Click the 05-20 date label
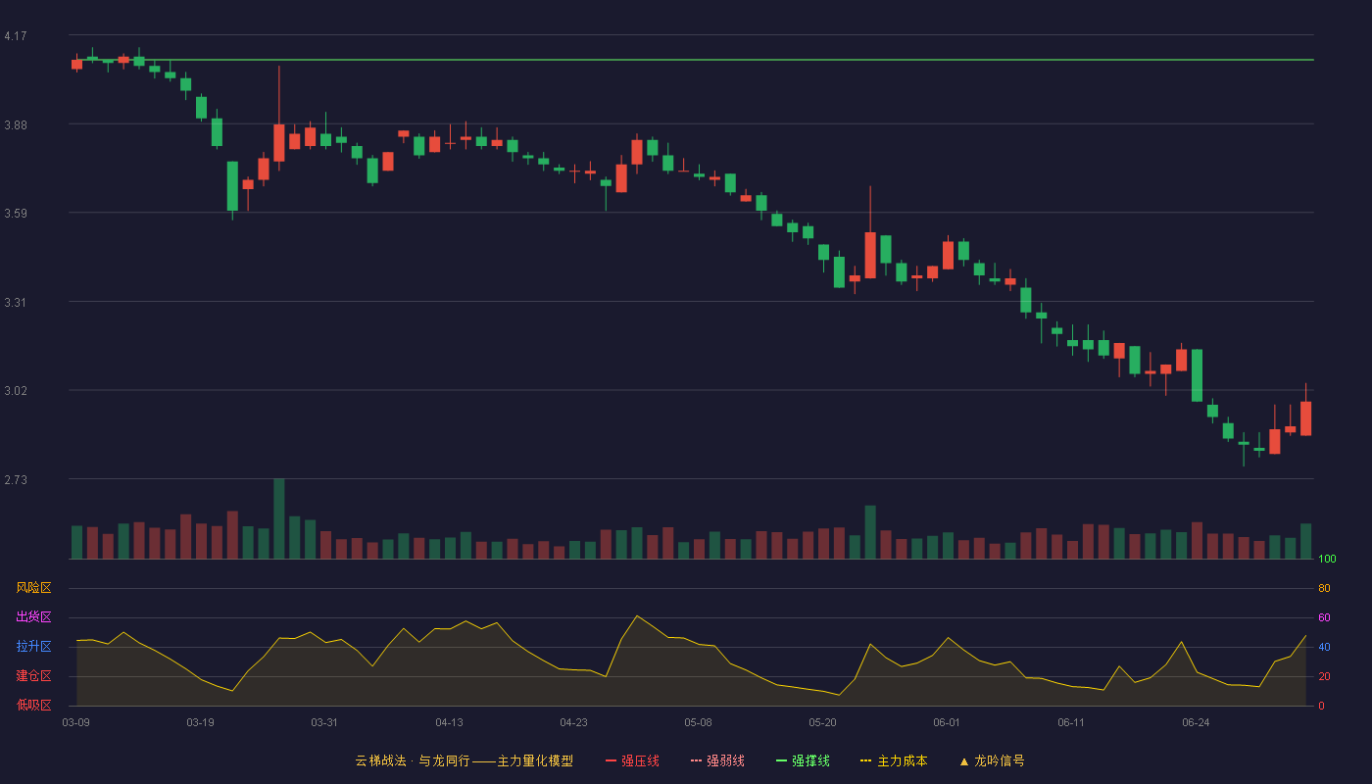 tap(823, 722)
